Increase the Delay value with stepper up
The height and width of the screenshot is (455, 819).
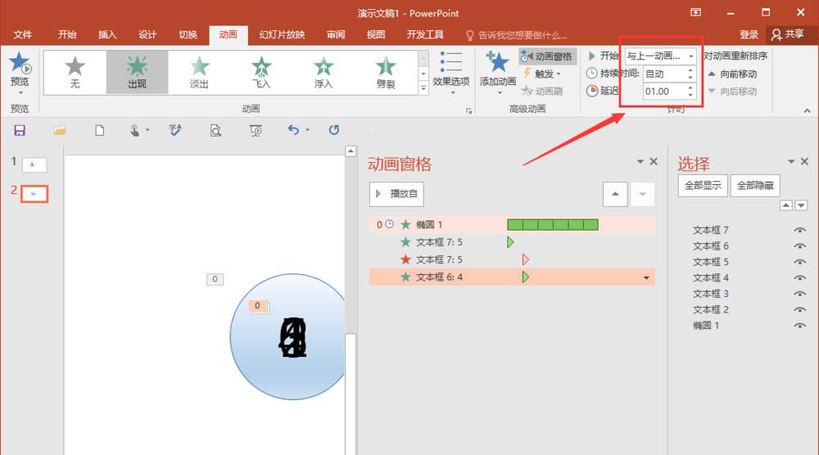coord(690,88)
